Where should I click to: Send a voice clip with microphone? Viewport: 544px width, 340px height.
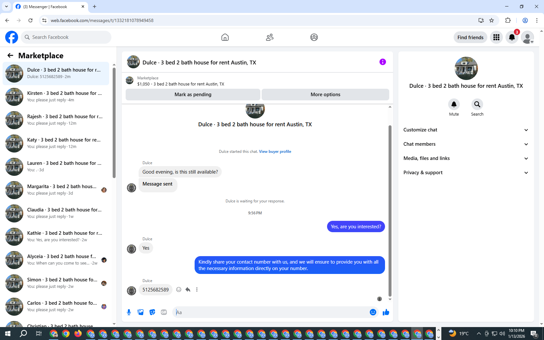tap(129, 312)
